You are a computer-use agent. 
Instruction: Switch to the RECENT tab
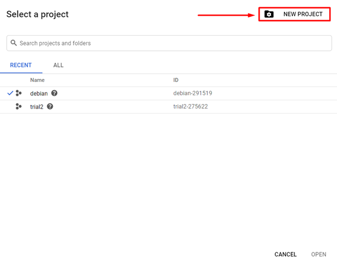[x=21, y=65]
